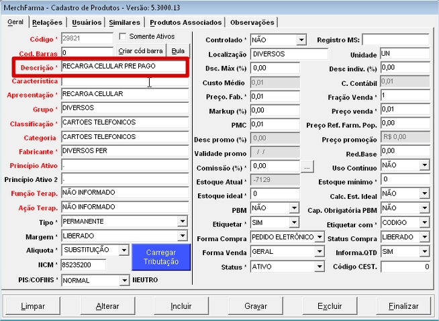Switch to the Relações tab
Screen dimensions: 439x321
pos(47,23)
